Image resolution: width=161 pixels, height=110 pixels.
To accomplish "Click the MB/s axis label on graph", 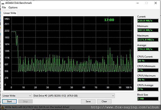I will 7,19.
